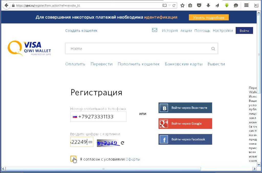Reload the page with refresh icon

pos(174,6)
